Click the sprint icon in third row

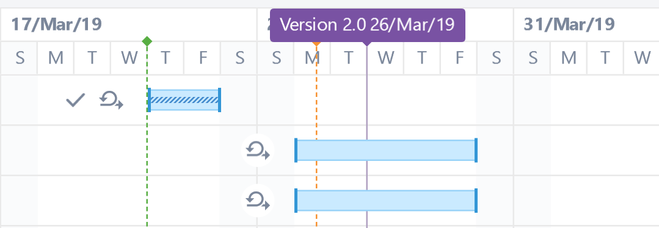(258, 201)
